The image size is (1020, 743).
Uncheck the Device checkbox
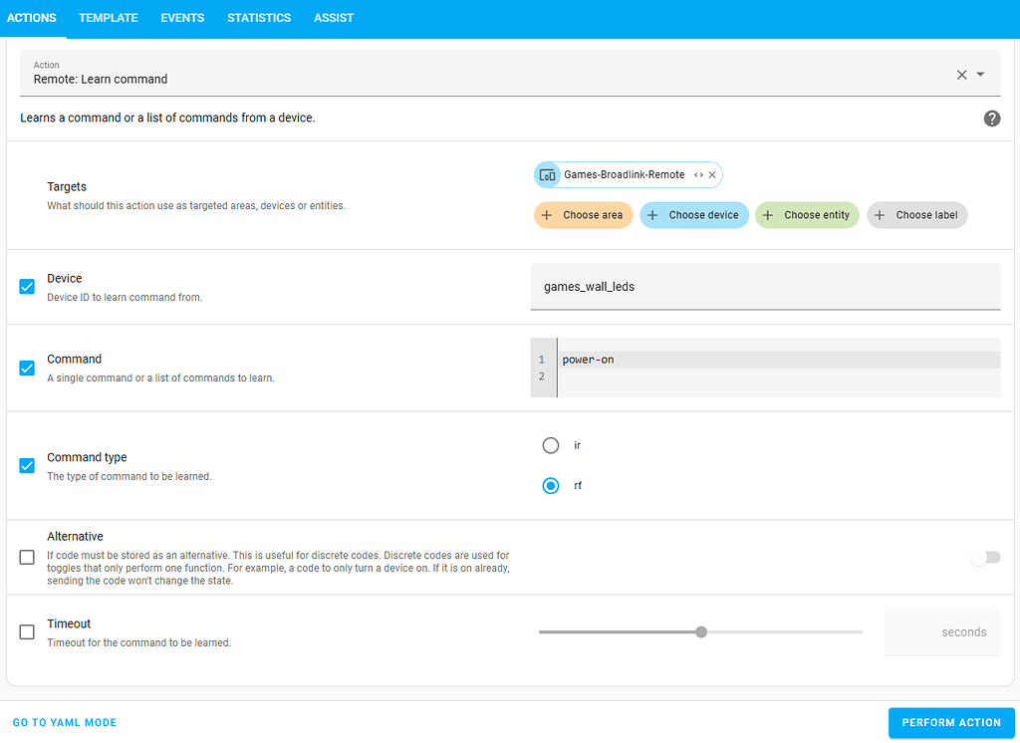click(x=27, y=287)
